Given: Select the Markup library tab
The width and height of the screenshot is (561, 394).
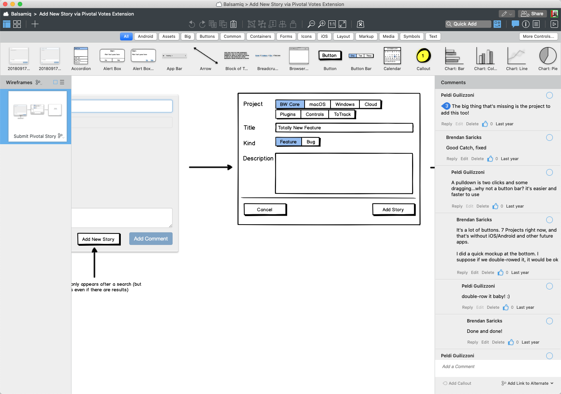Looking at the screenshot, I should [x=366, y=36].
